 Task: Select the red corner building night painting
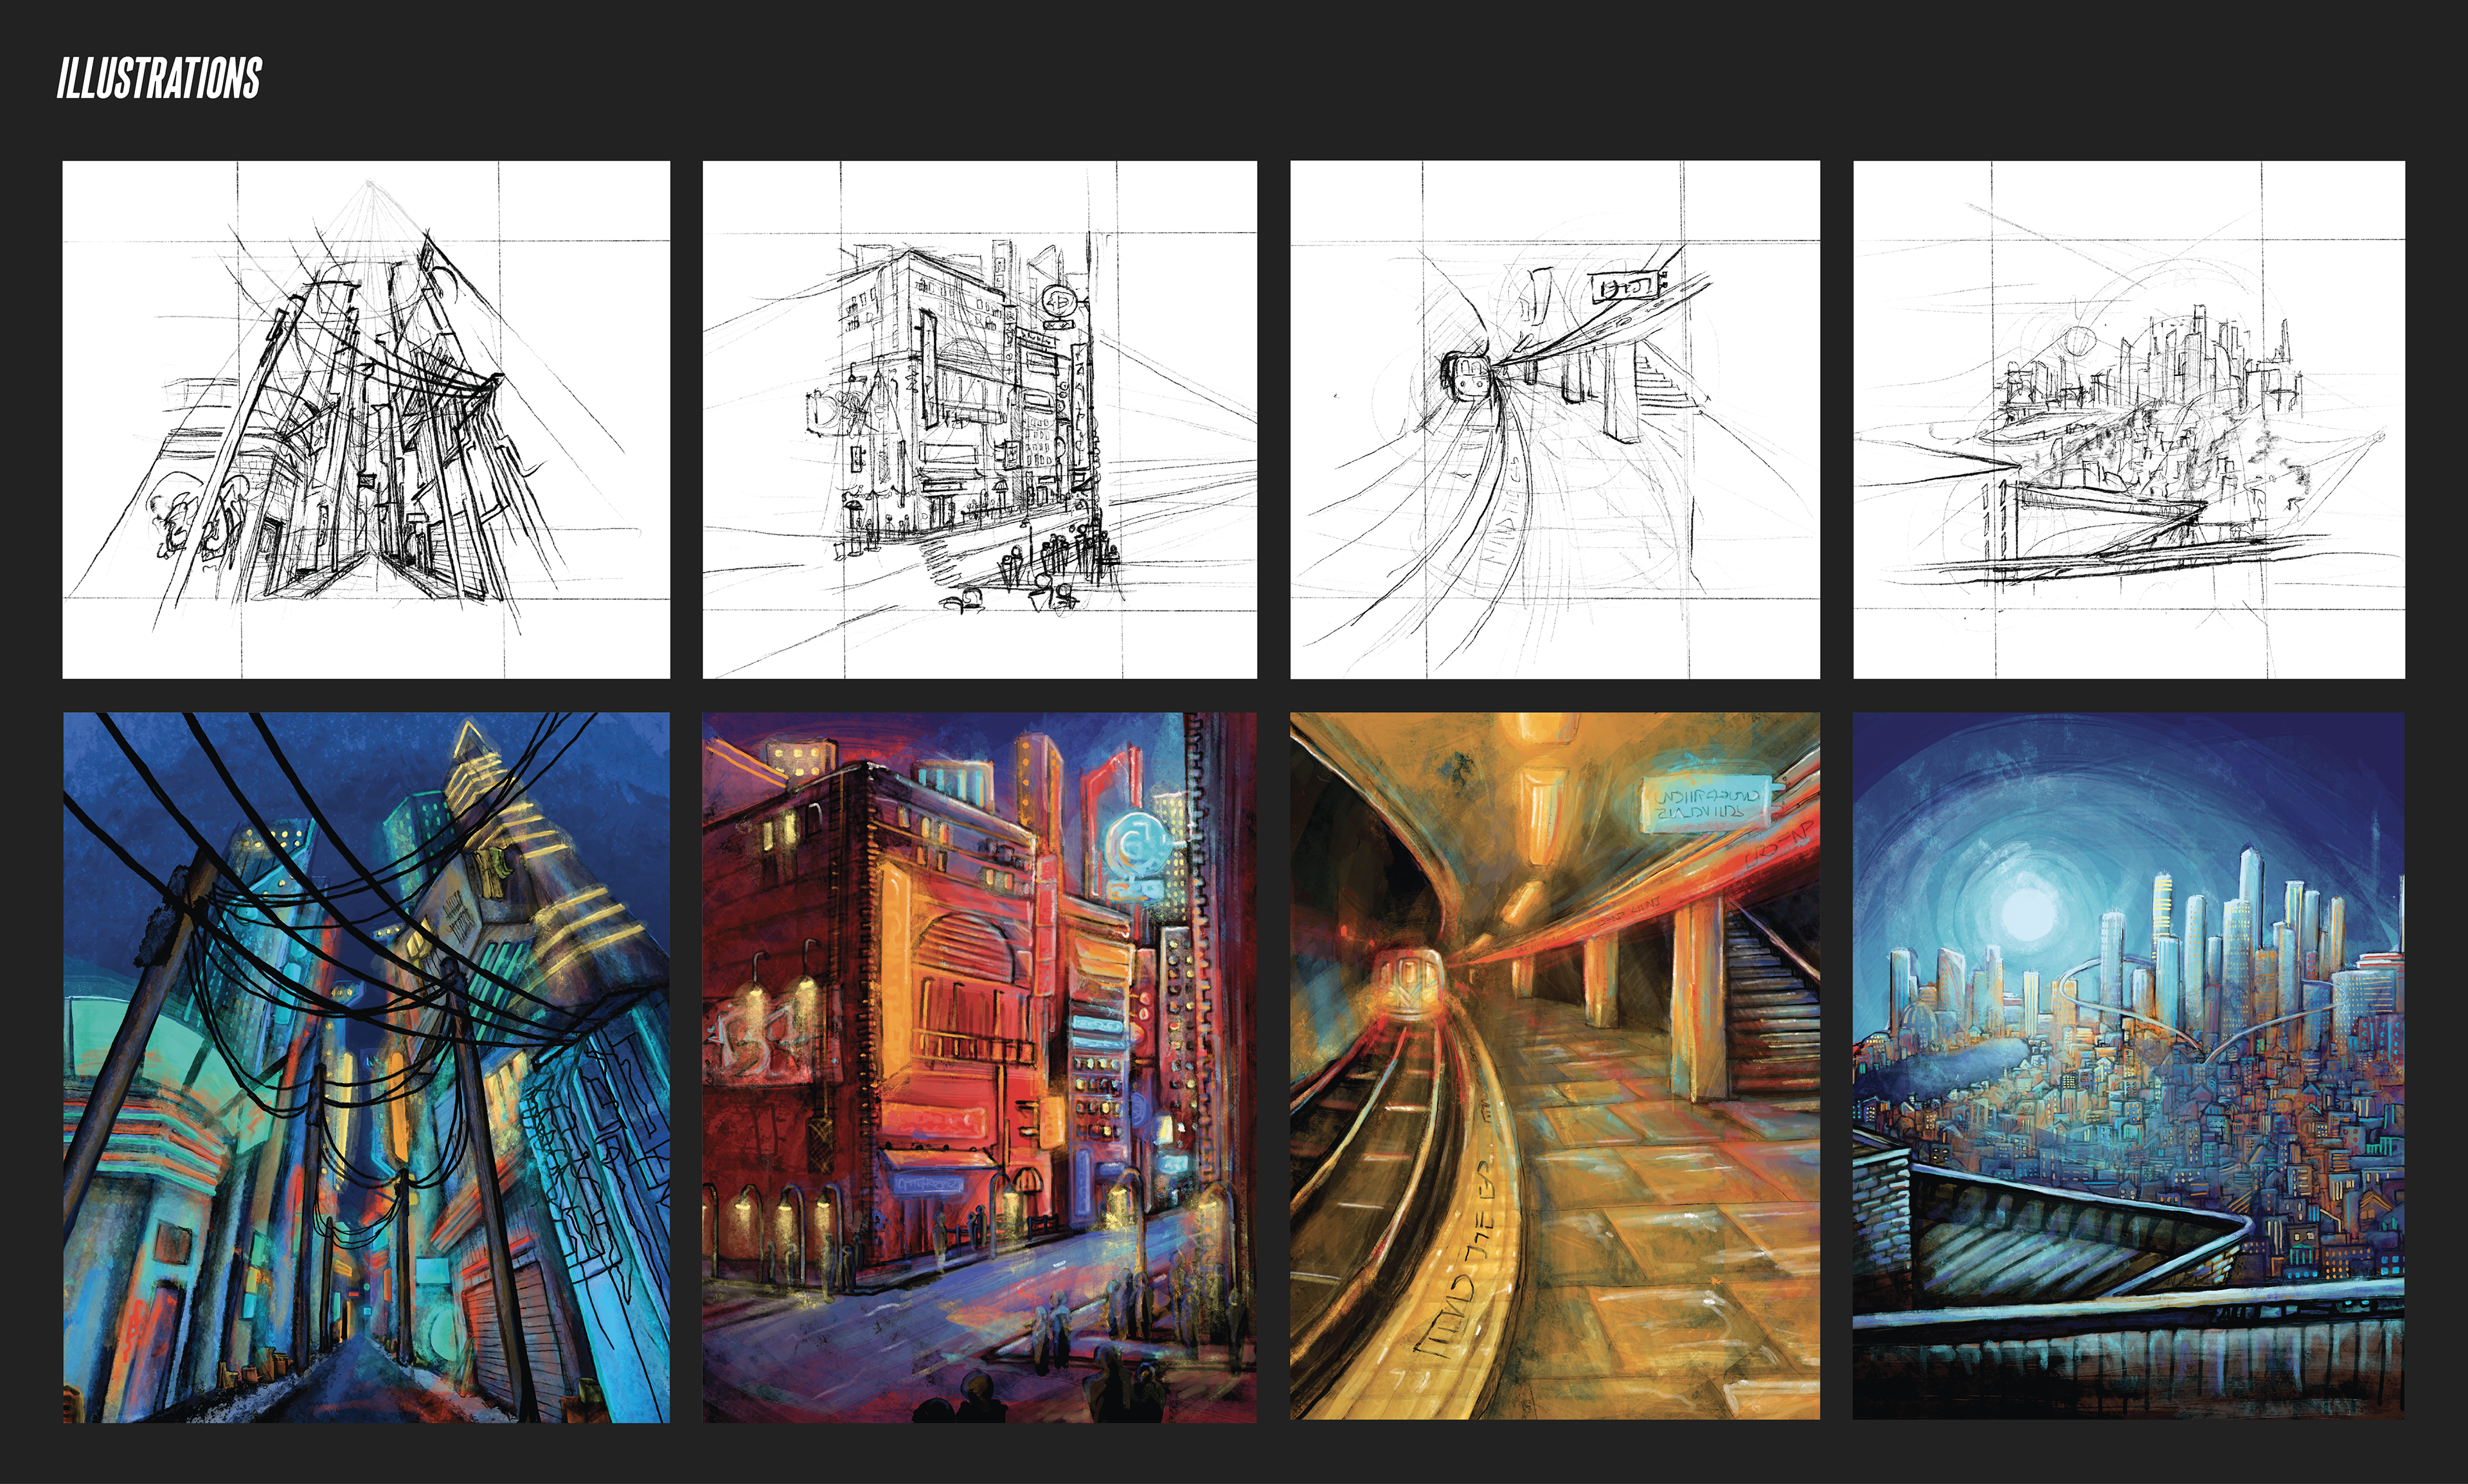[980, 1067]
